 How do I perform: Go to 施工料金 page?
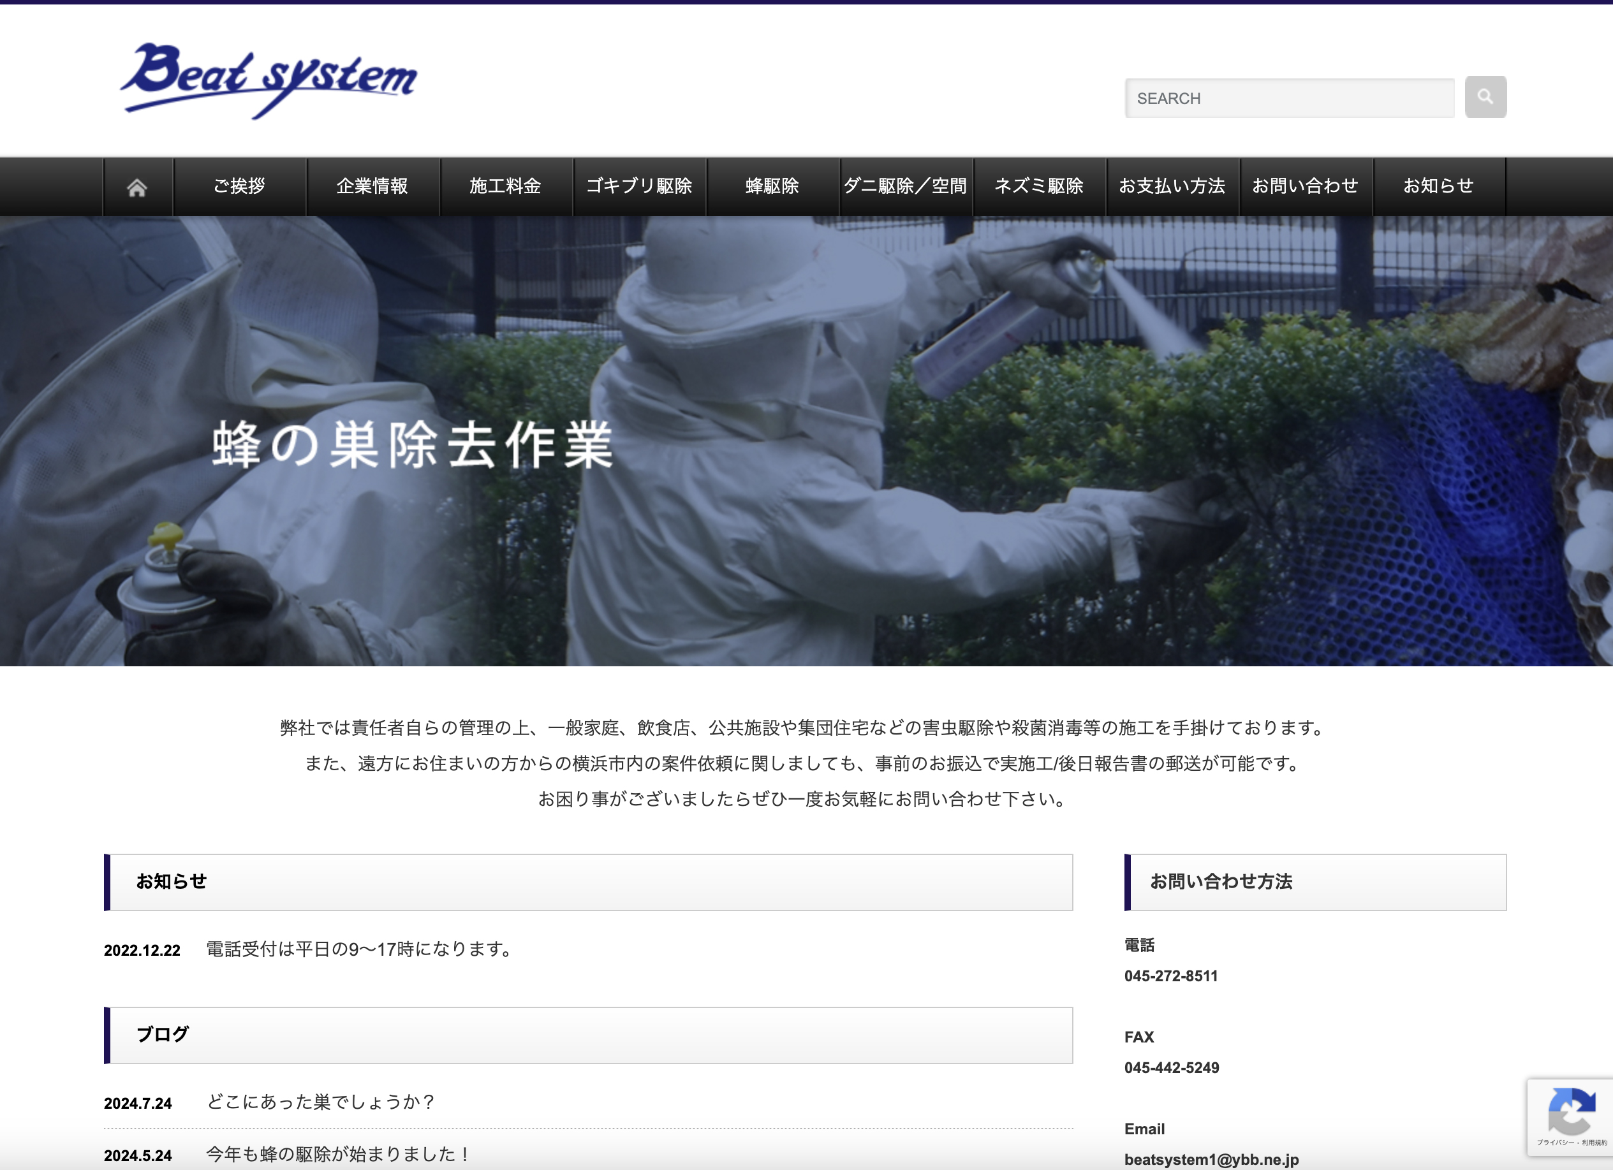pyautogui.click(x=506, y=186)
